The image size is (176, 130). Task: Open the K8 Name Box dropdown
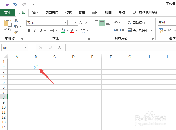[x=25, y=48]
